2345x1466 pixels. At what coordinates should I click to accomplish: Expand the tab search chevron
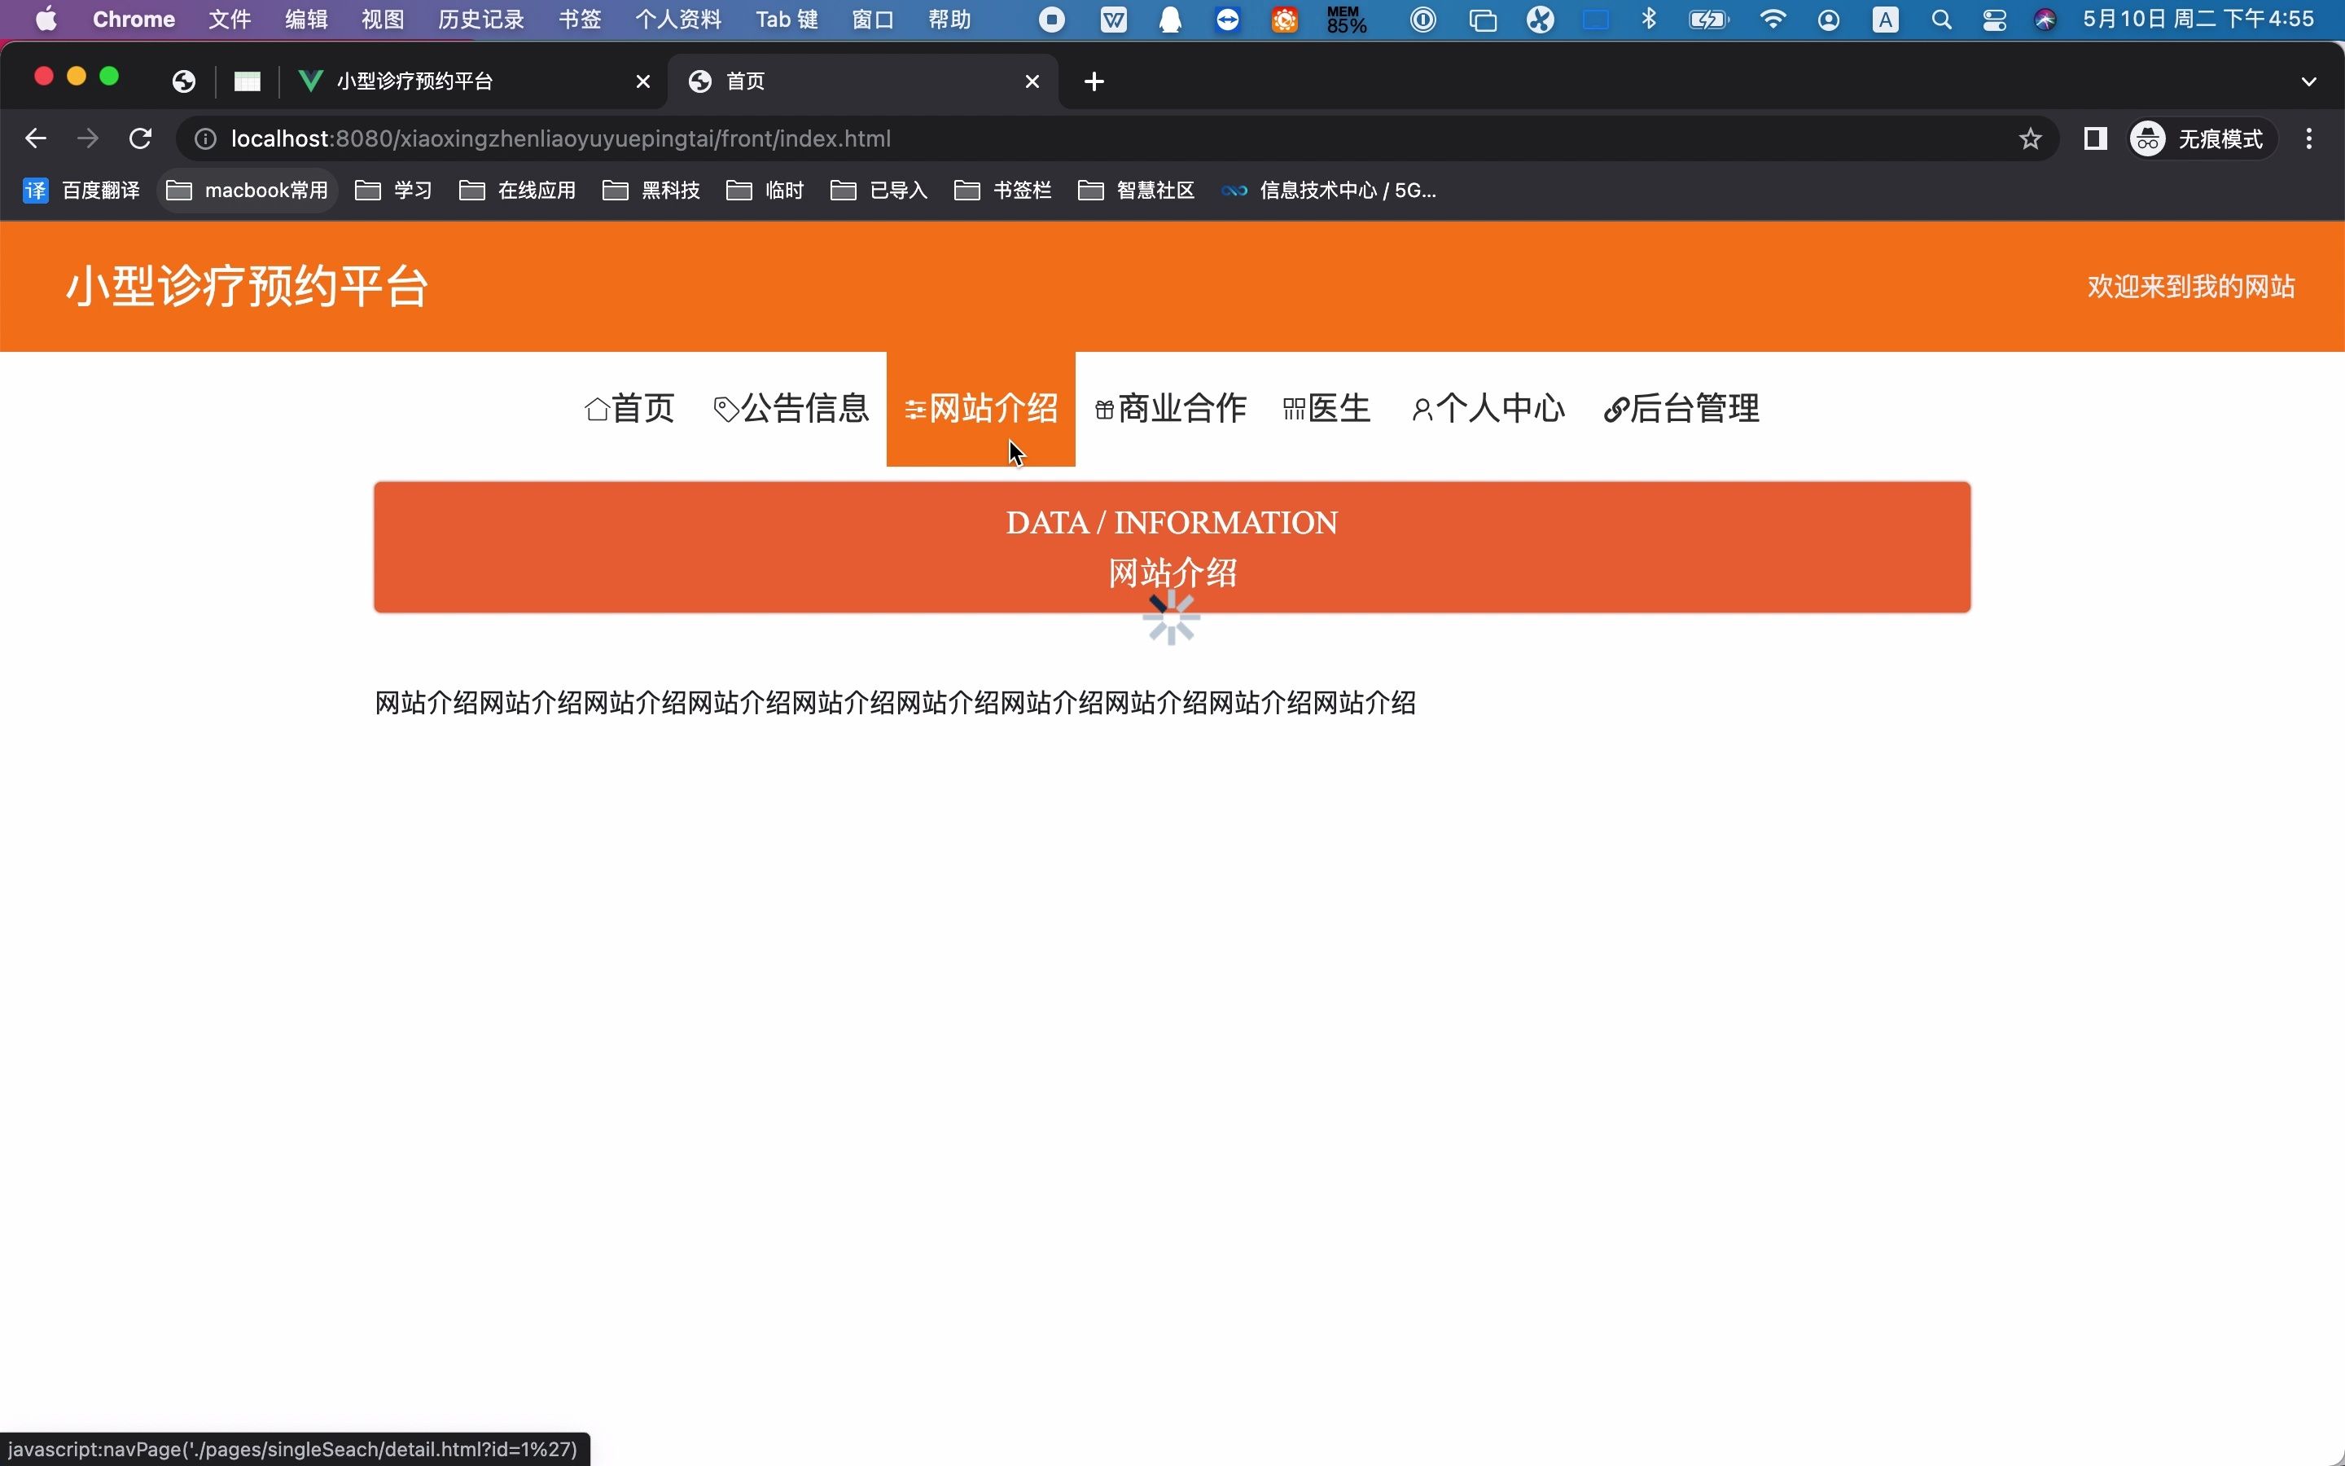[2308, 81]
